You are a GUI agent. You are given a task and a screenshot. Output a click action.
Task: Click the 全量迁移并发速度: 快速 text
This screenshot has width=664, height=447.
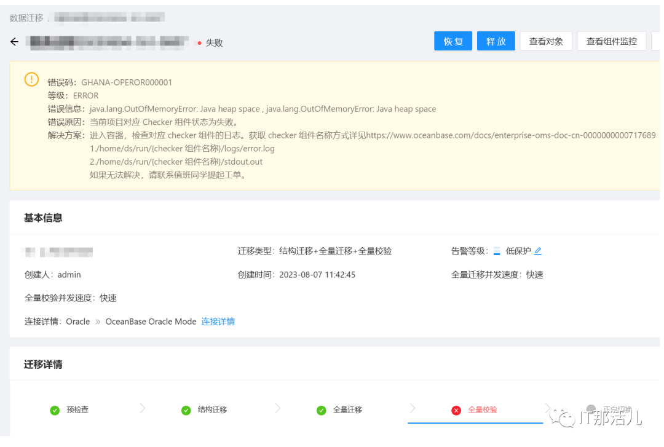click(x=497, y=275)
